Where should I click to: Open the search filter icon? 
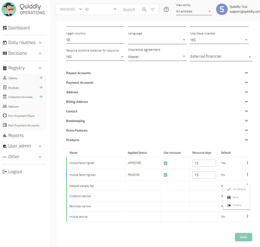(152, 10)
